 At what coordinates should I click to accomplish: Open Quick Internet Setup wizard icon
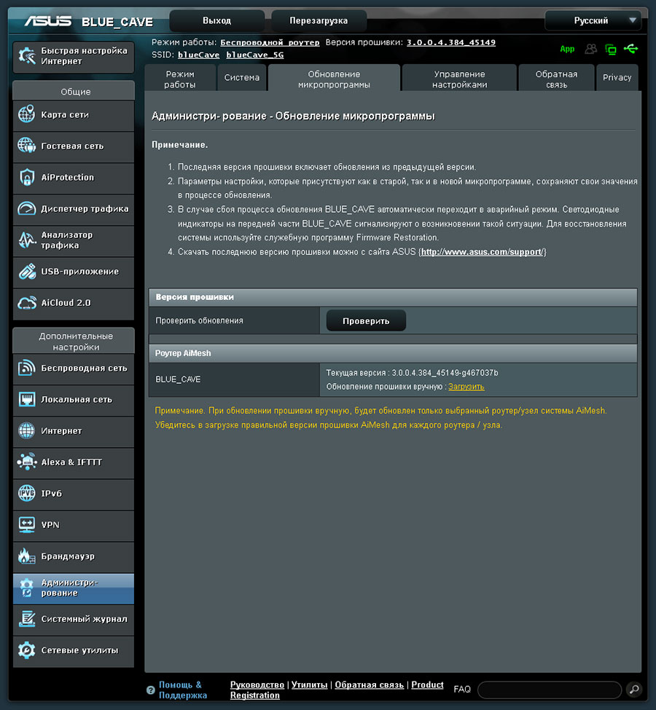(x=27, y=56)
